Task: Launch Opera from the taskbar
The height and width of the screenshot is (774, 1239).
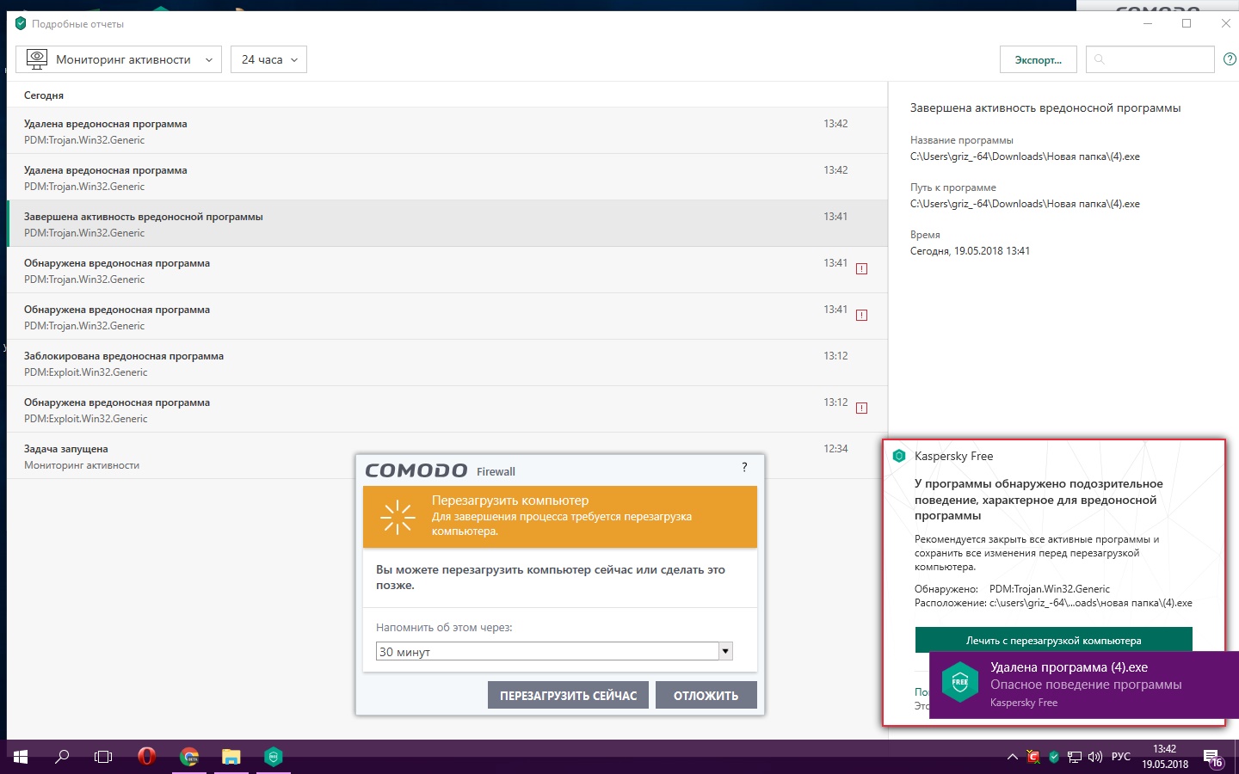Action: click(146, 757)
